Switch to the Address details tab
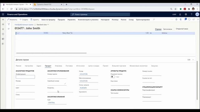 (39, 66)
